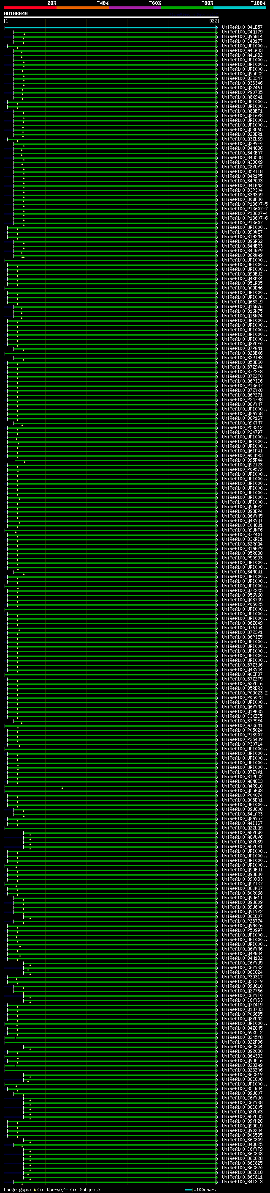
Task: Click the query name AU196049
Action: coord(16,14)
